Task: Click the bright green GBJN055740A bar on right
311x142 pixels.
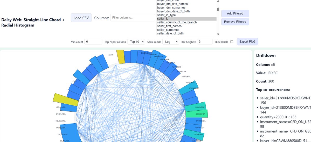Action: [197, 114]
